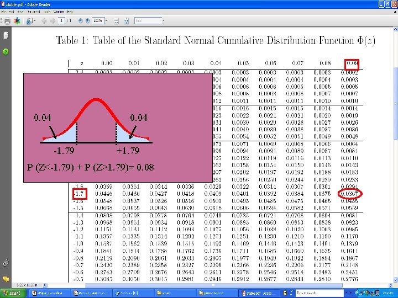This screenshot has width=398, height=298.
Task: Click the zoom percentage field
Action: coord(98,21)
